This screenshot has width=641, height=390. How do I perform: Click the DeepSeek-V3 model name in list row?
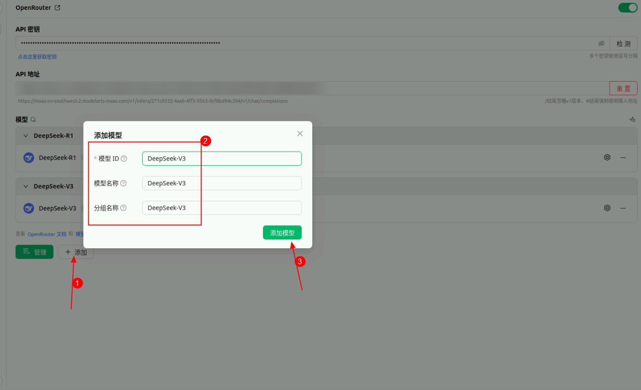pyautogui.click(x=57, y=208)
